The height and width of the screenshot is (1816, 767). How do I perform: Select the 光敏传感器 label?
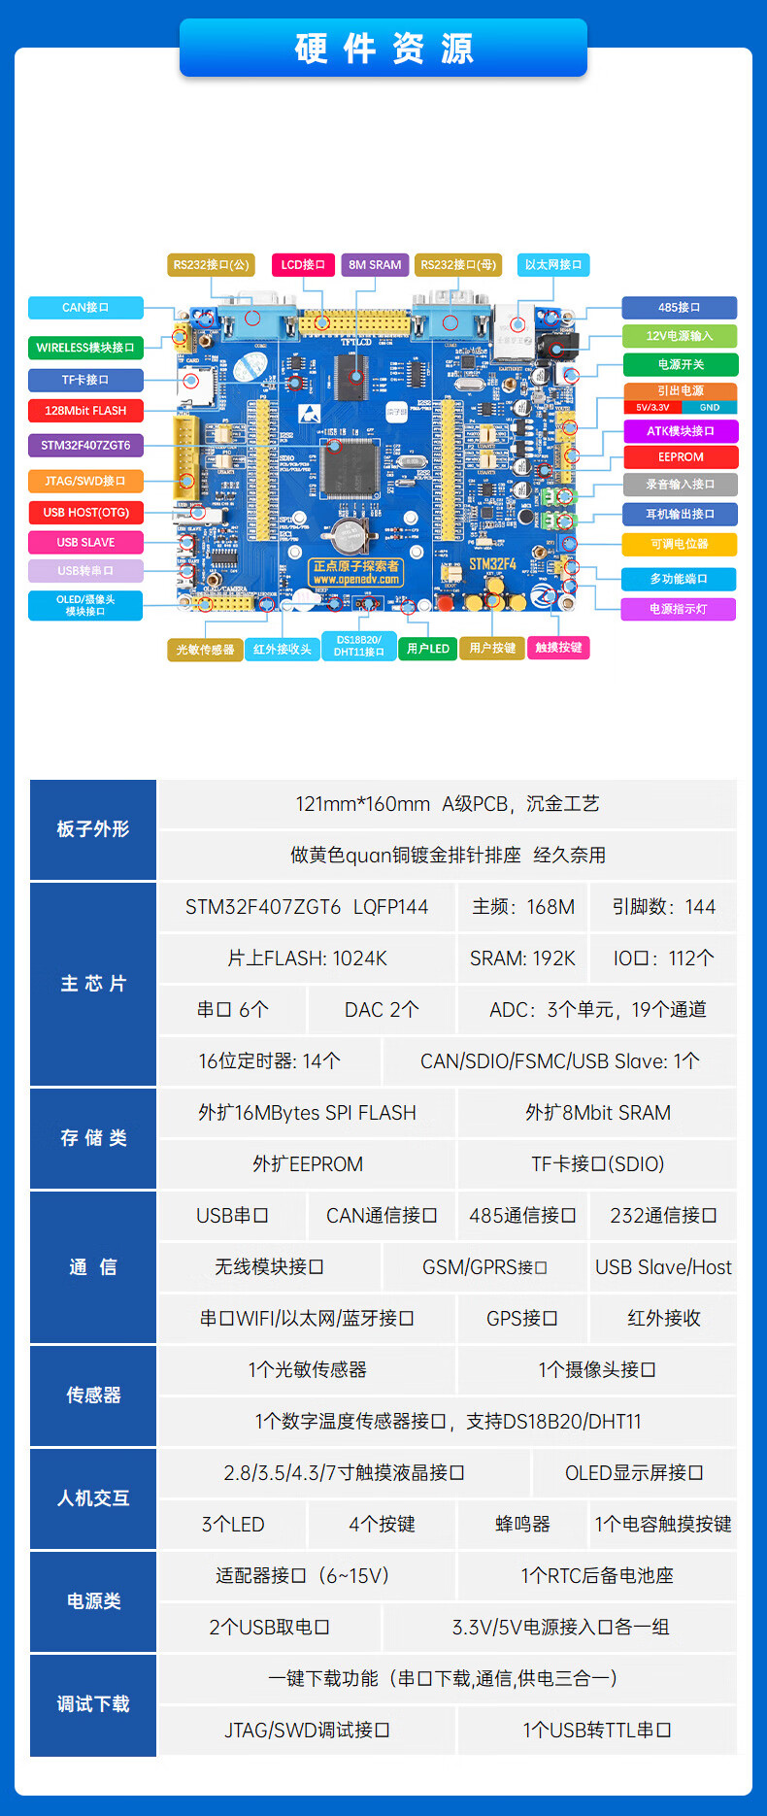(205, 650)
